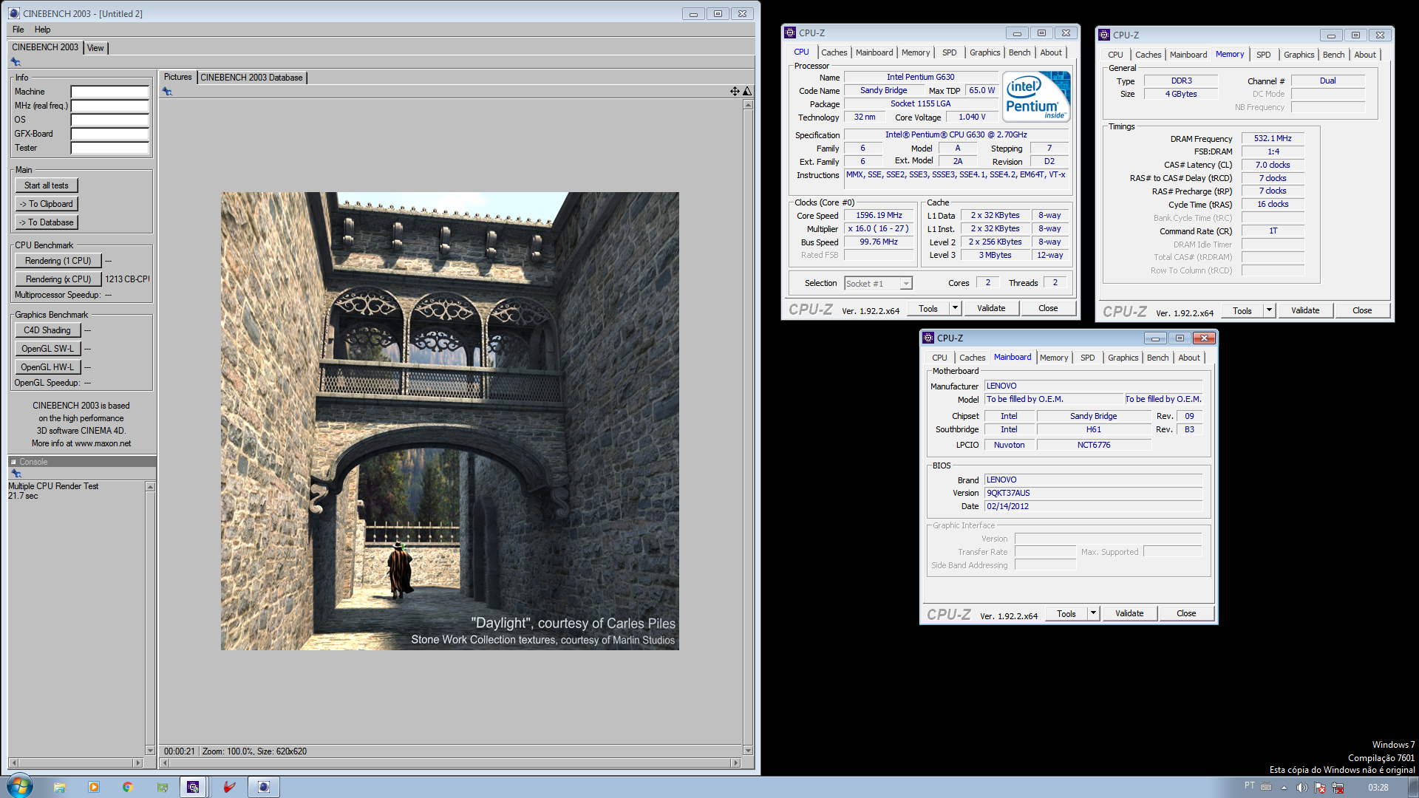Click the Tester input field

(109, 148)
